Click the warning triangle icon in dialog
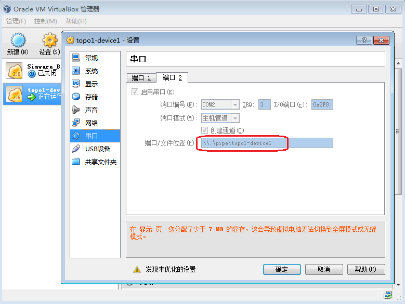Screen dimensions: 405x304 point(137,269)
